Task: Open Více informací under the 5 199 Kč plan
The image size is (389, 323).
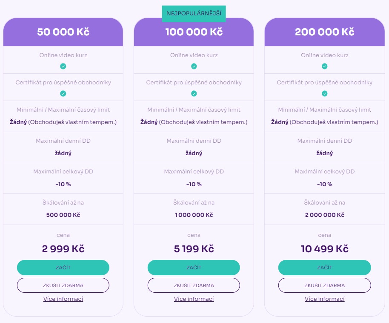Action: (194, 299)
